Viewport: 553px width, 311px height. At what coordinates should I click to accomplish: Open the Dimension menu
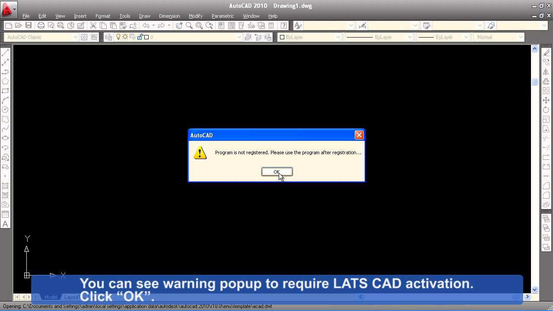(x=169, y=16)
